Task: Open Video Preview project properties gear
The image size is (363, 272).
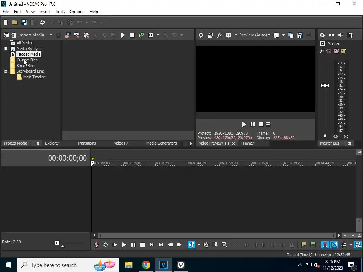Action: pos(201,35)
